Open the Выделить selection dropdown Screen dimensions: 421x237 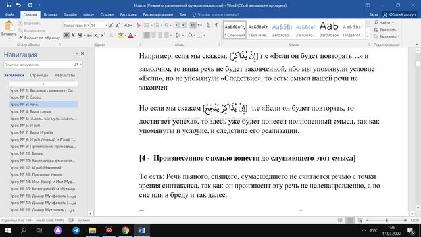tap(387, 36)
